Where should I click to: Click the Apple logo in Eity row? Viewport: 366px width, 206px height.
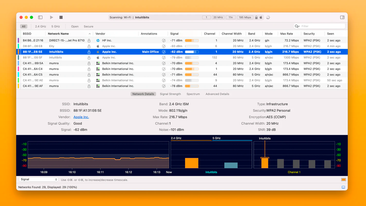point(98,46)
